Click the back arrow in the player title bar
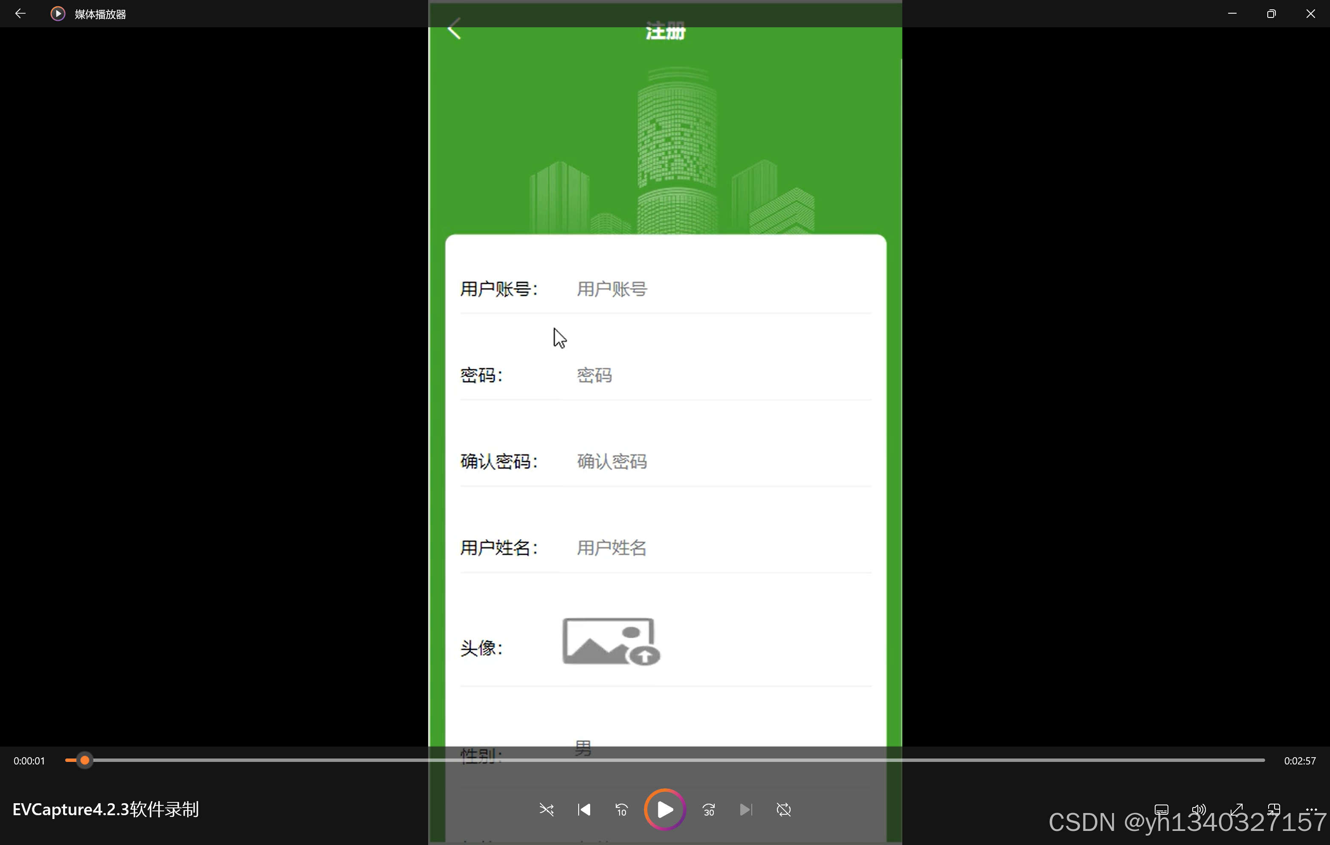1330x845 pixels. (20, 13)
